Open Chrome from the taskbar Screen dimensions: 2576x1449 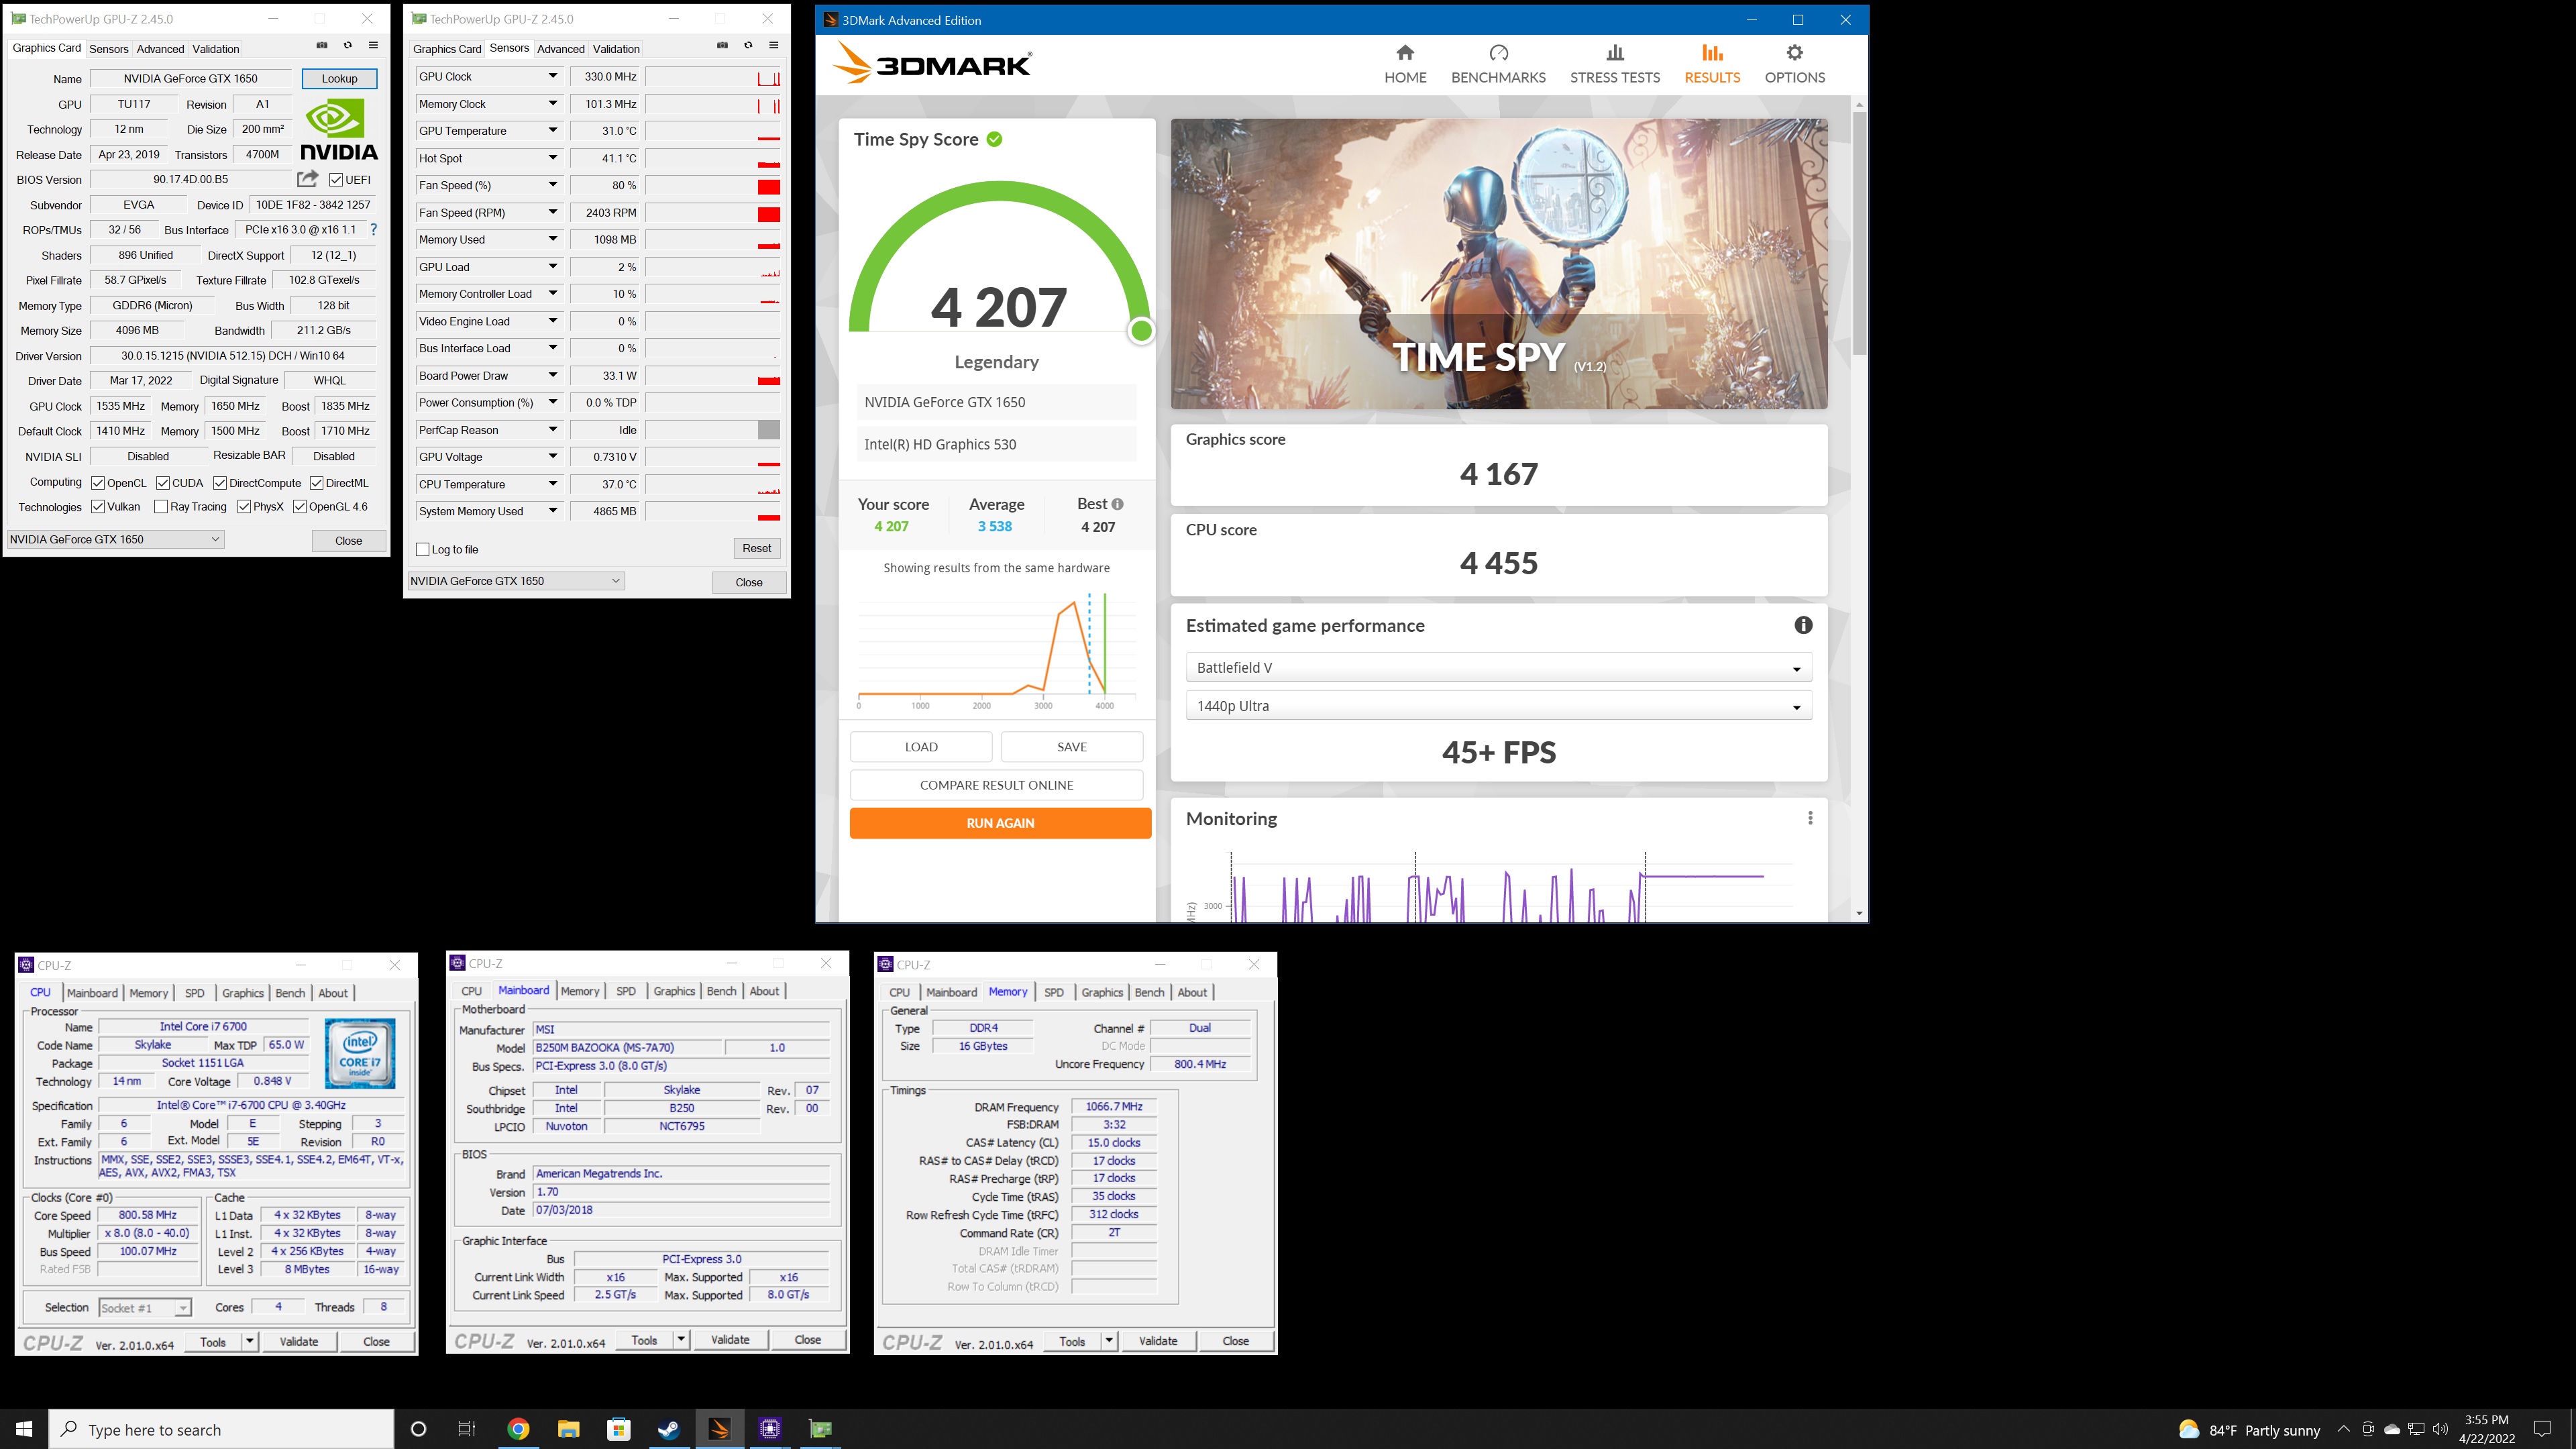point(518,1429)
